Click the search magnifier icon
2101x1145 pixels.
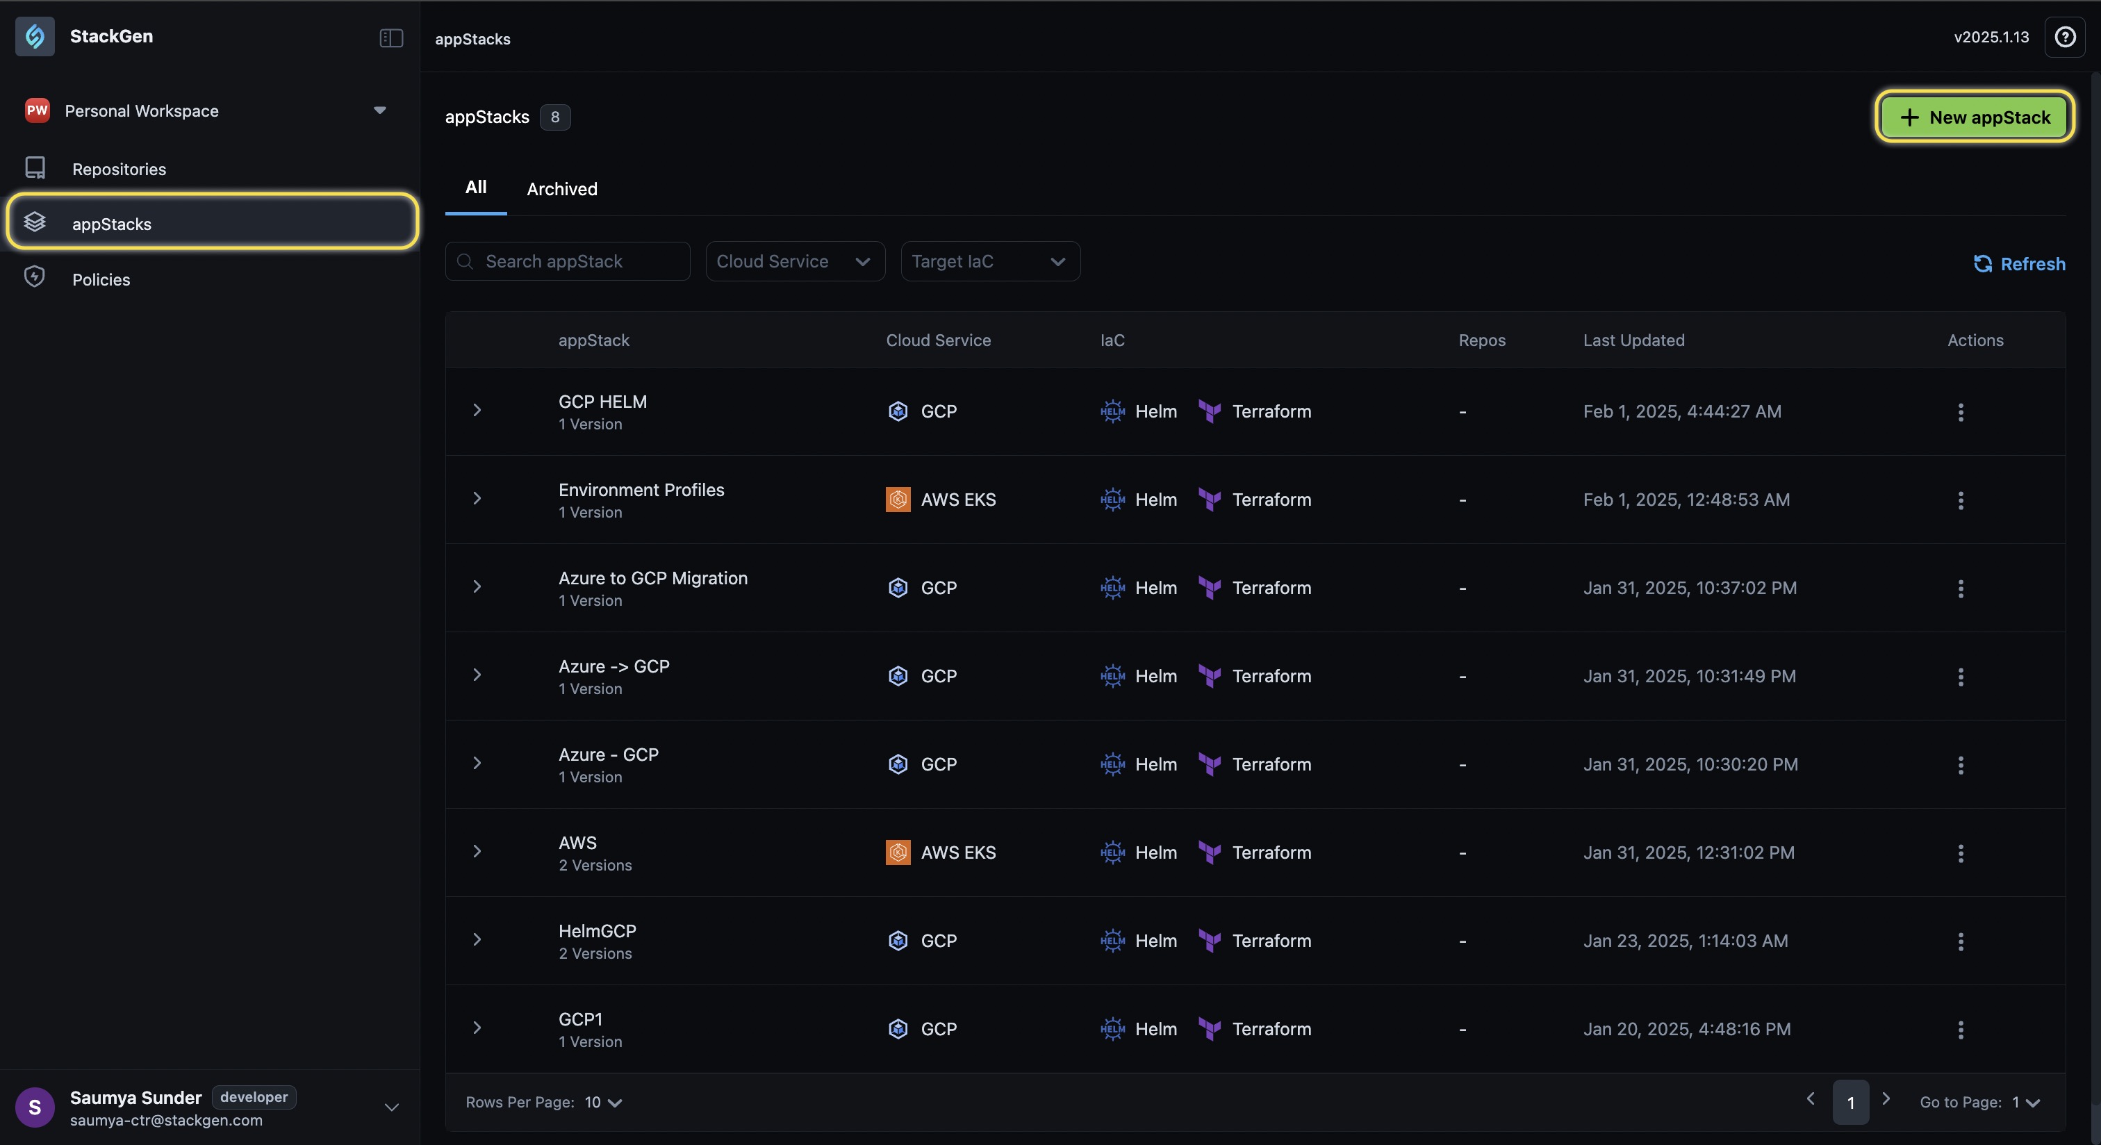(x=465, y=261)
